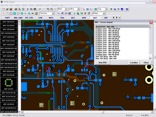Run design rule check icon
The width and height of the screenshot is (156, 117).
(x=85, y=13)
